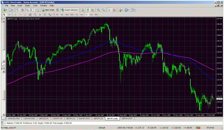Click the New Chart toolbar icon
The image size is (224, 130).
point(4,10)
